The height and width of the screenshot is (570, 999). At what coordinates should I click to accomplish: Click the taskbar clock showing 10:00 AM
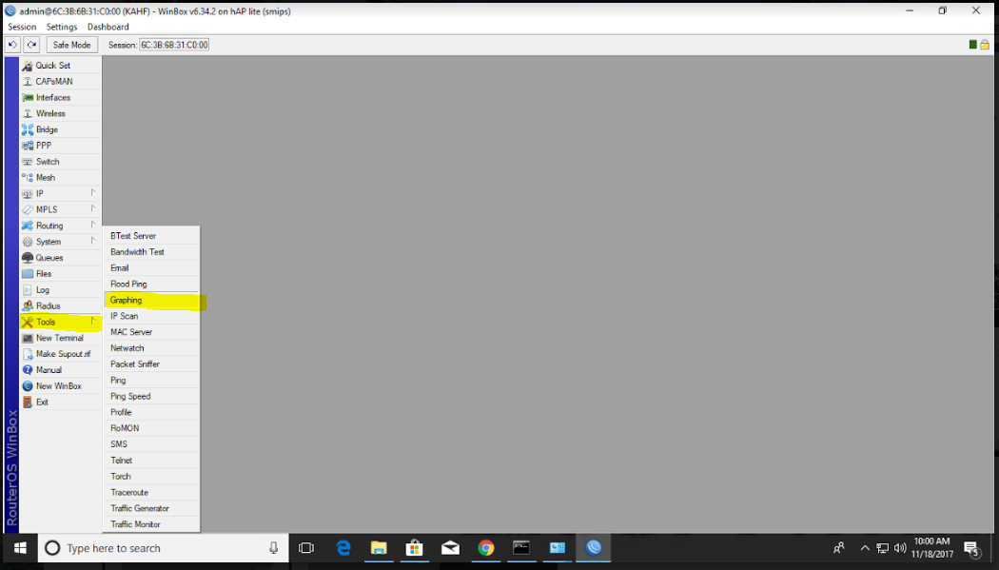(x=932, y=548)
